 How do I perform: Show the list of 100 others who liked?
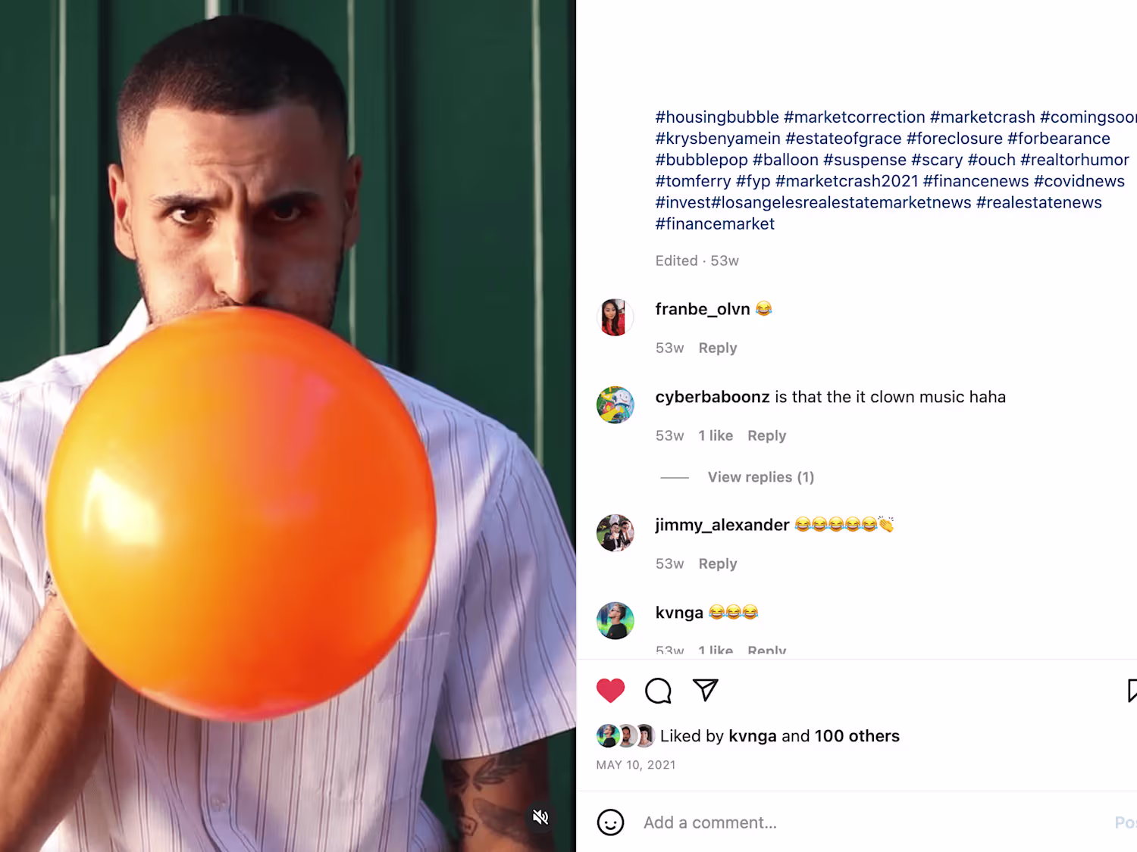point(857,736)
